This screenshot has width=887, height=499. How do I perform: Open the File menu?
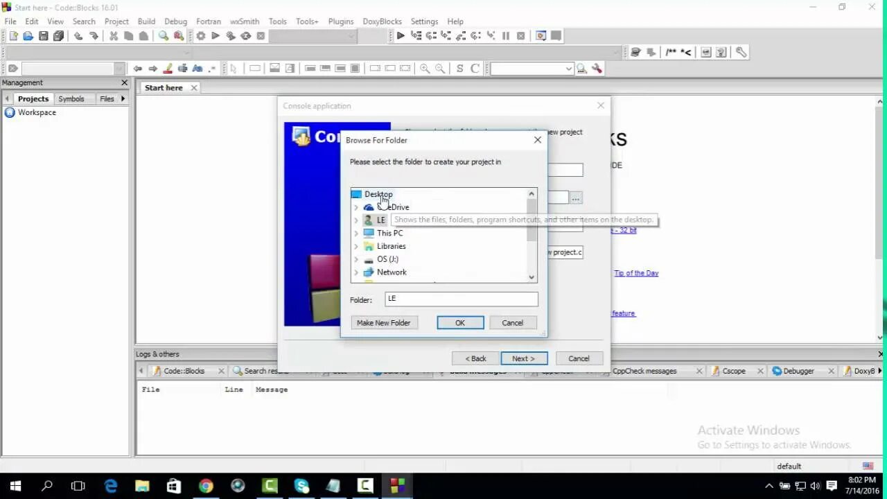coord(10,21)
